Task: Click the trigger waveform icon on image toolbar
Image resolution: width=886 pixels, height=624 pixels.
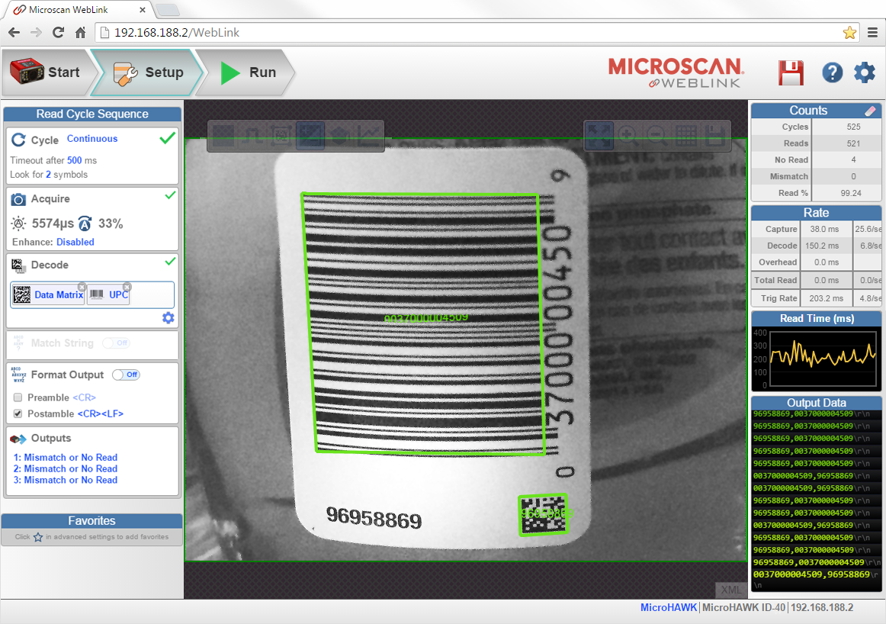Action: (252, 136)
